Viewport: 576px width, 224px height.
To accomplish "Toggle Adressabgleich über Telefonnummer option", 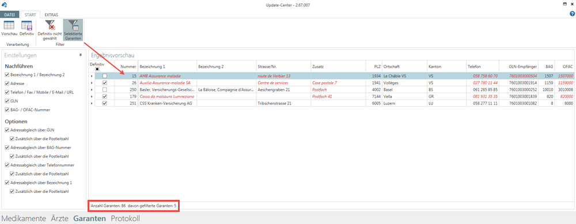I will [7, 165].
